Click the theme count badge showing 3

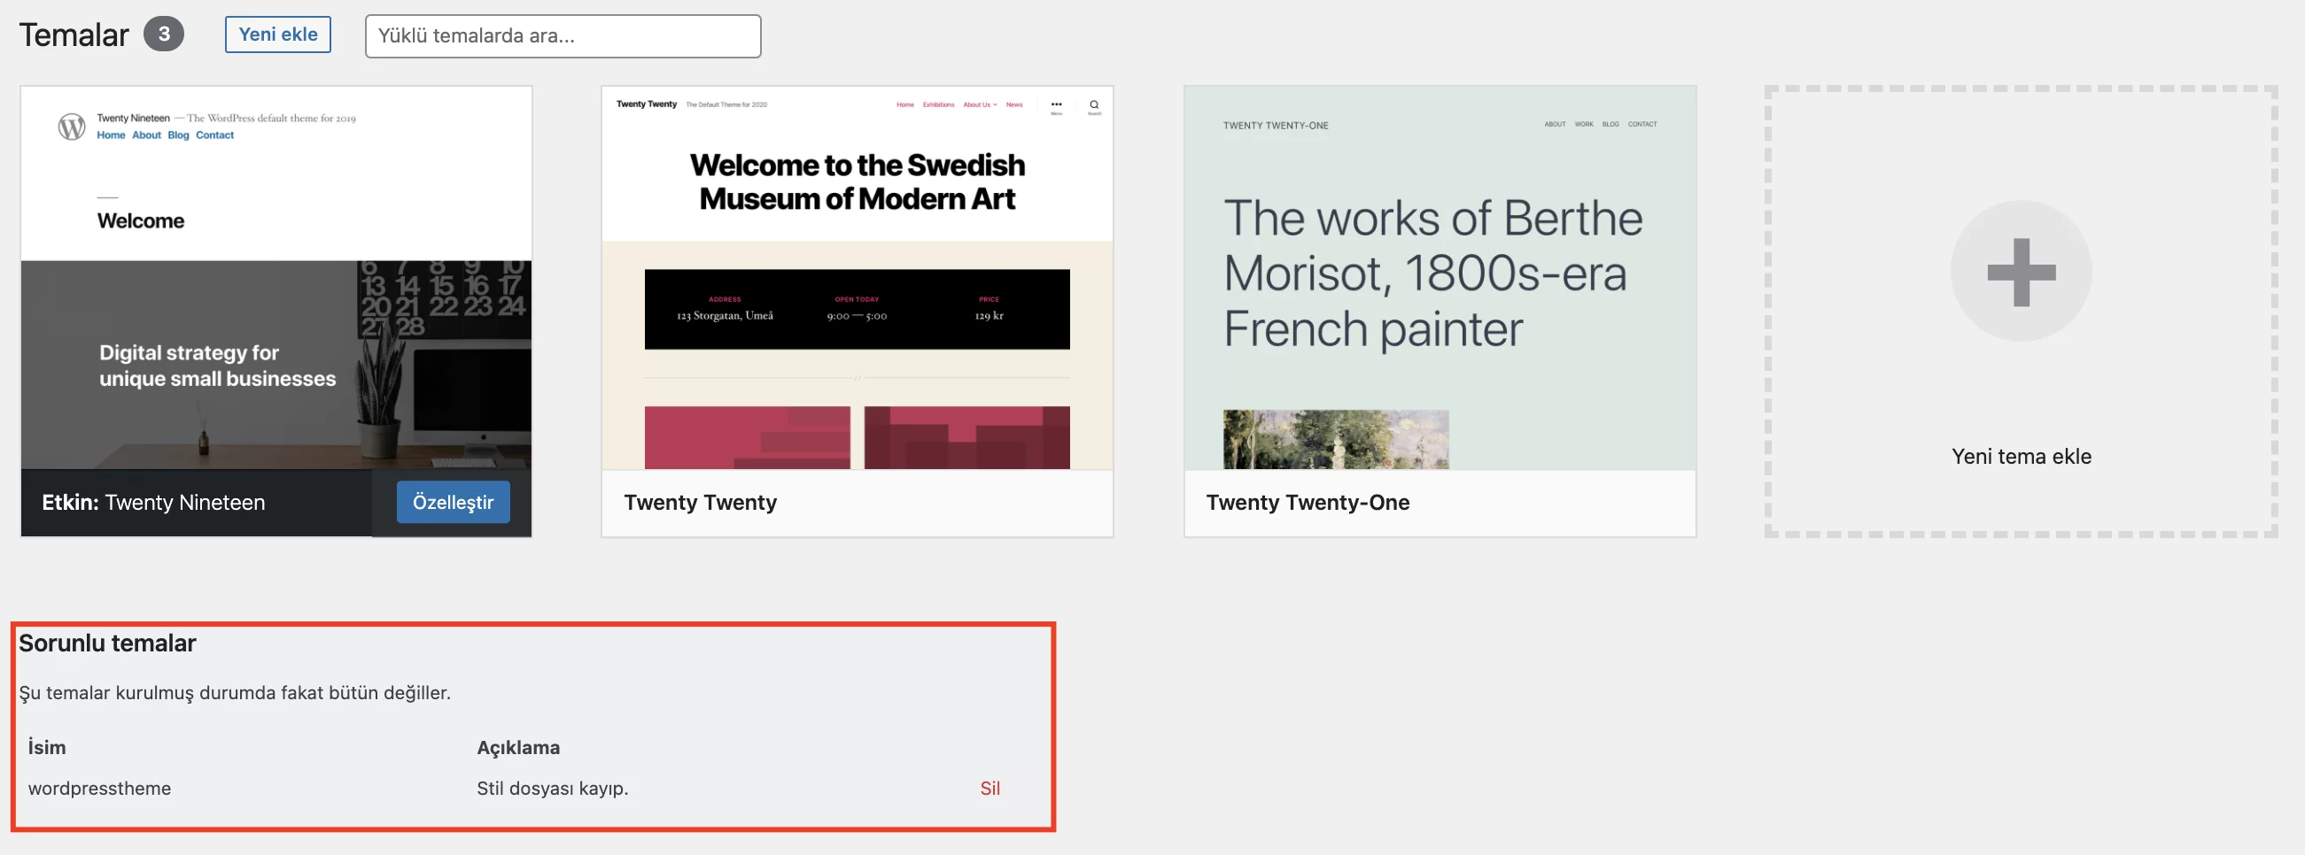pos(164,34)
